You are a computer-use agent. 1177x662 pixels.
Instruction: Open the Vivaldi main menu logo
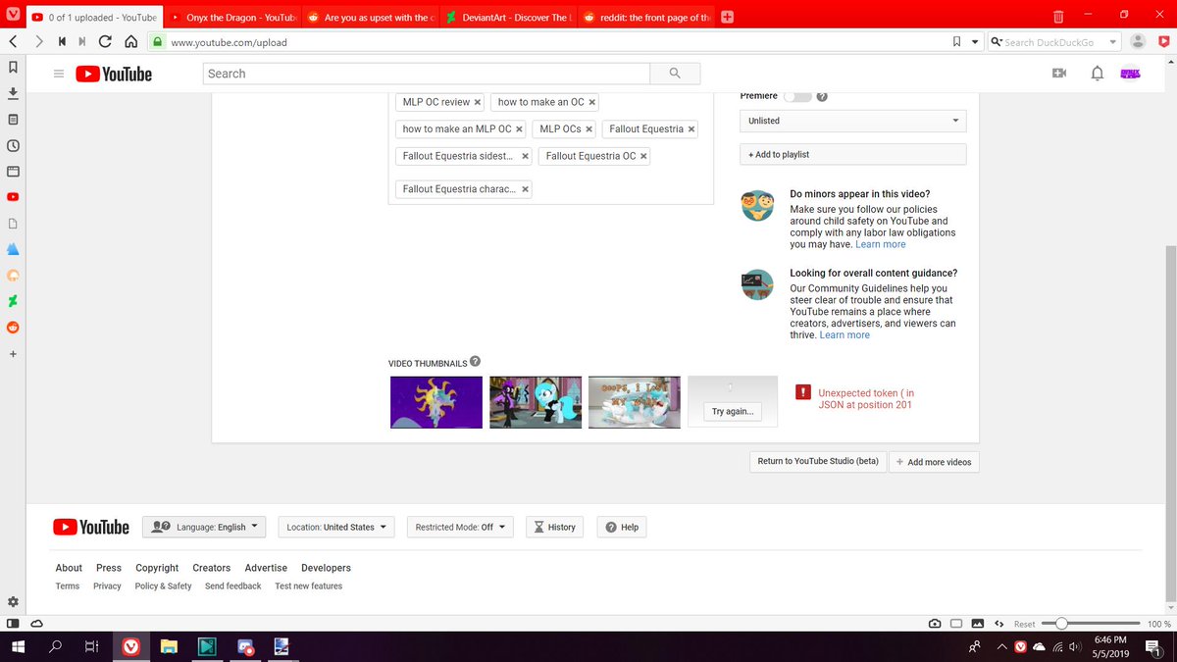(x=12, y=17)
